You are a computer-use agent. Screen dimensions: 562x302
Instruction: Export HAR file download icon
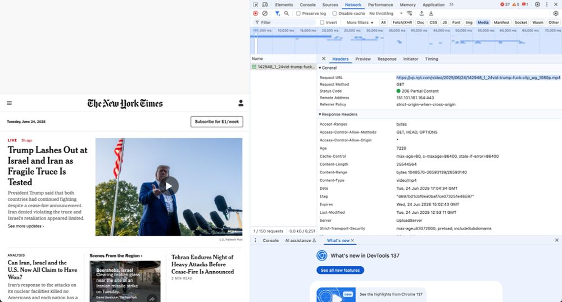tap(431, 13)
